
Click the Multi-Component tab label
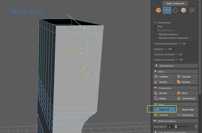(175, 3)
